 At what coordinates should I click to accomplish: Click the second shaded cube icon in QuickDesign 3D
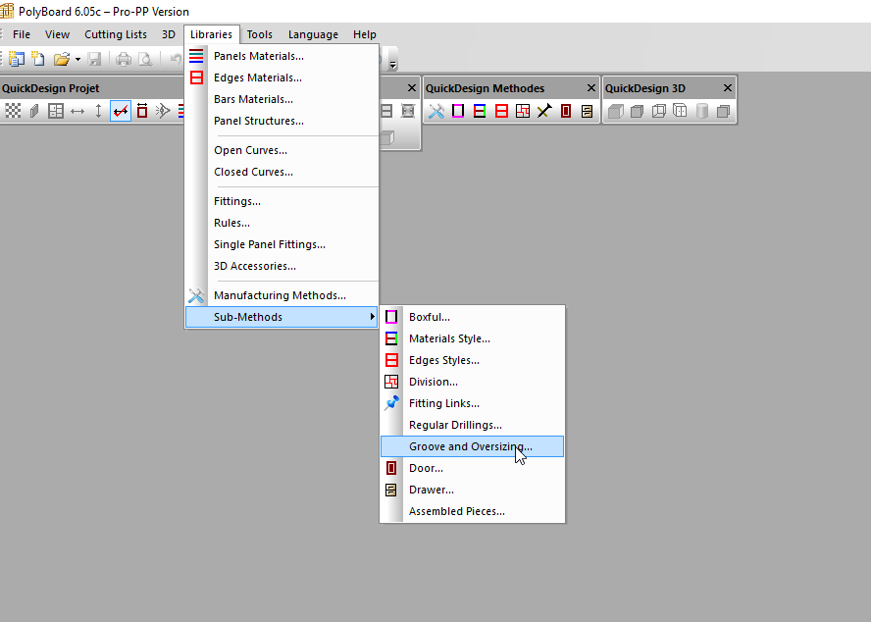coord(638,111)
